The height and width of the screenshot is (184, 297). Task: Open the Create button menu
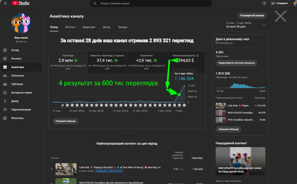click(x=279, y=3)
